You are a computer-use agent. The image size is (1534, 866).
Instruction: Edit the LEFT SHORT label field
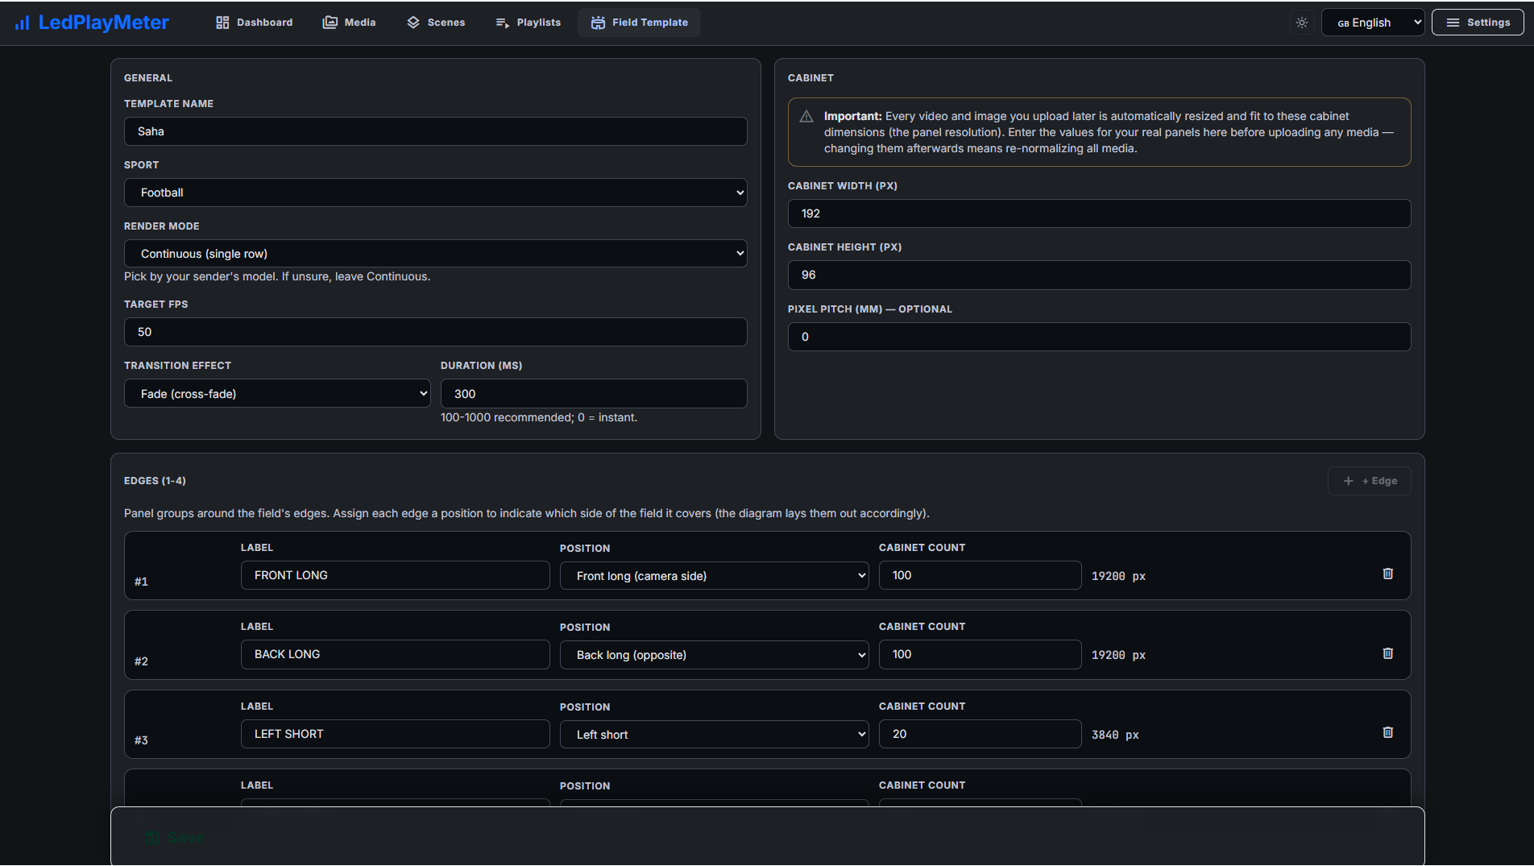[x=396, y=734]
